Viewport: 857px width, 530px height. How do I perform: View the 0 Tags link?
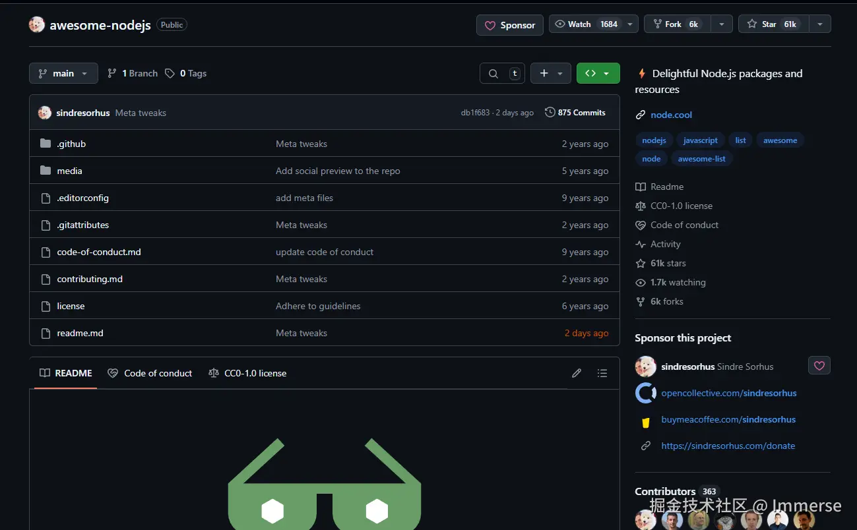point(186,73)
